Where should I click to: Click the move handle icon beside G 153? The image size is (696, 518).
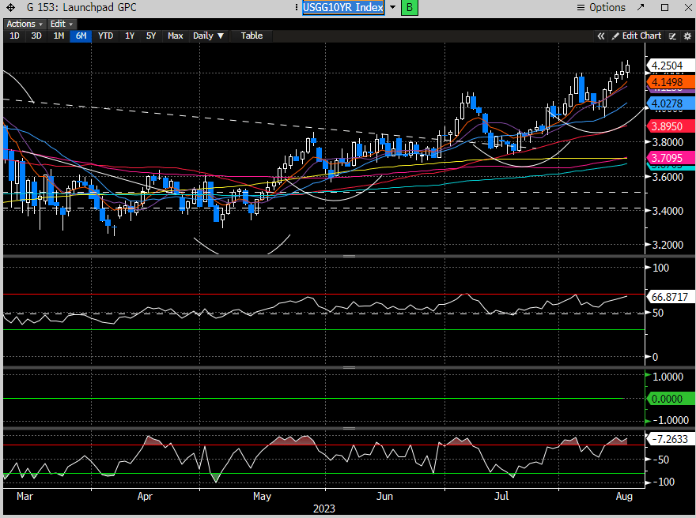[11, 8]
